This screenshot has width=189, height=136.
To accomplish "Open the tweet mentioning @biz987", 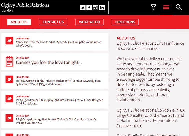I will pos(55,42).
